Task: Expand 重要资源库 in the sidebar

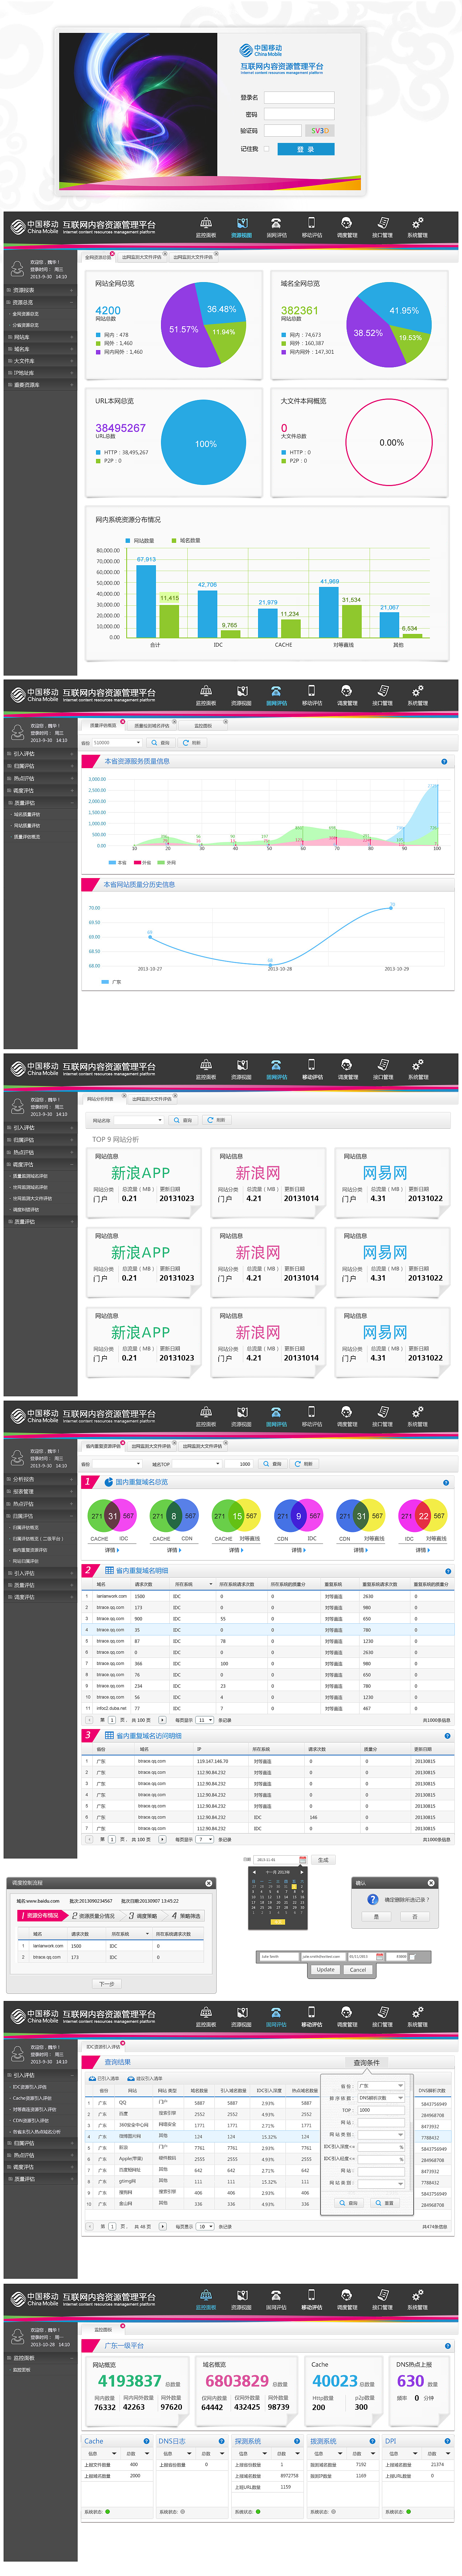Action: point(40,385)
